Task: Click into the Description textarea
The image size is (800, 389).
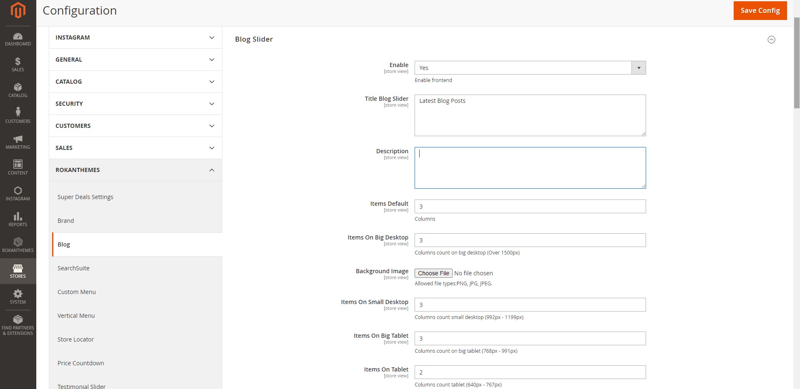Action: pos(530,168)
